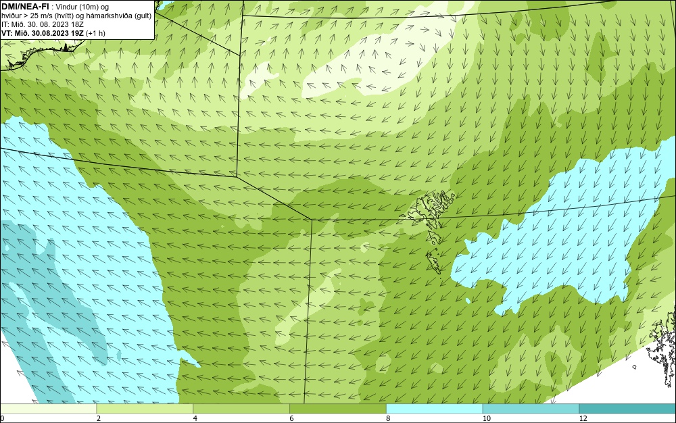
Task: Click the 8–10 m/s light cyan band
Action: click(435, 409)
